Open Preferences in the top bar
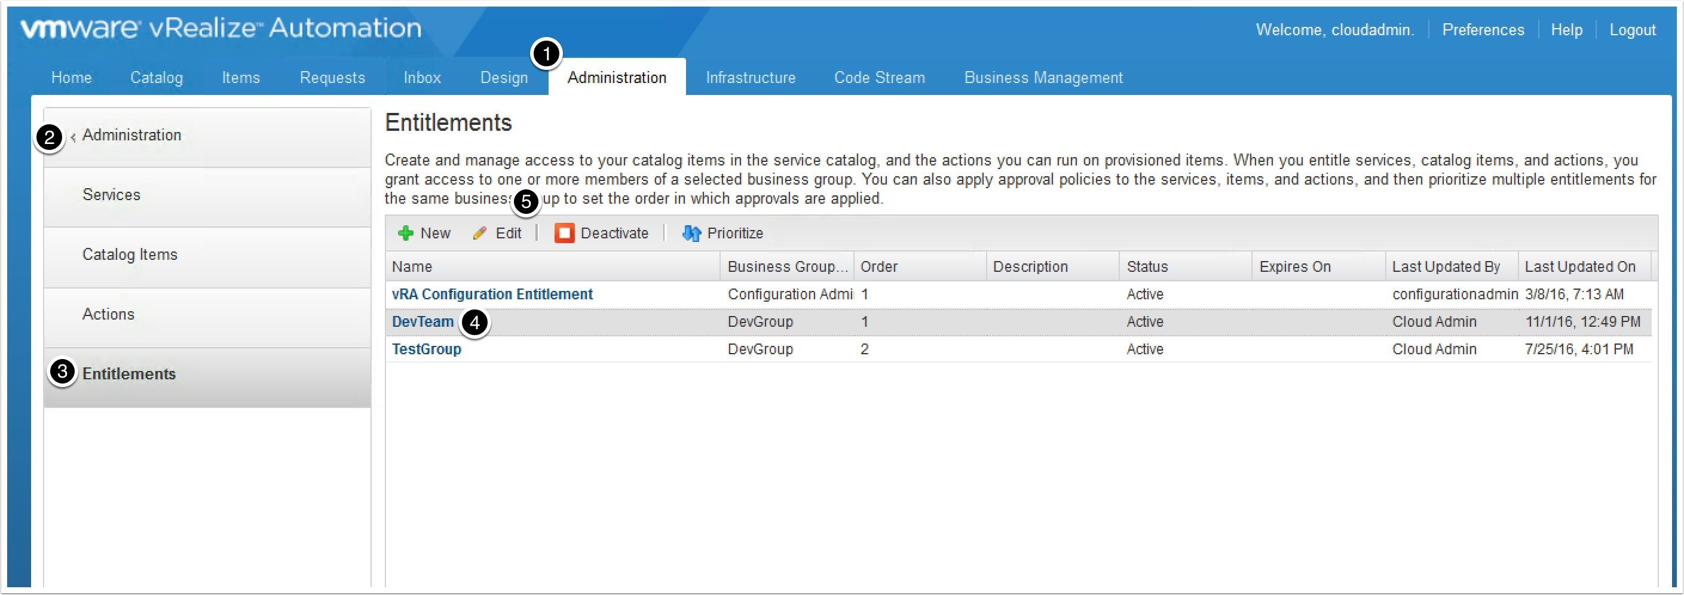This screenshot has height=595, width=1684. pyautogui.click(x=1482, y=30)
